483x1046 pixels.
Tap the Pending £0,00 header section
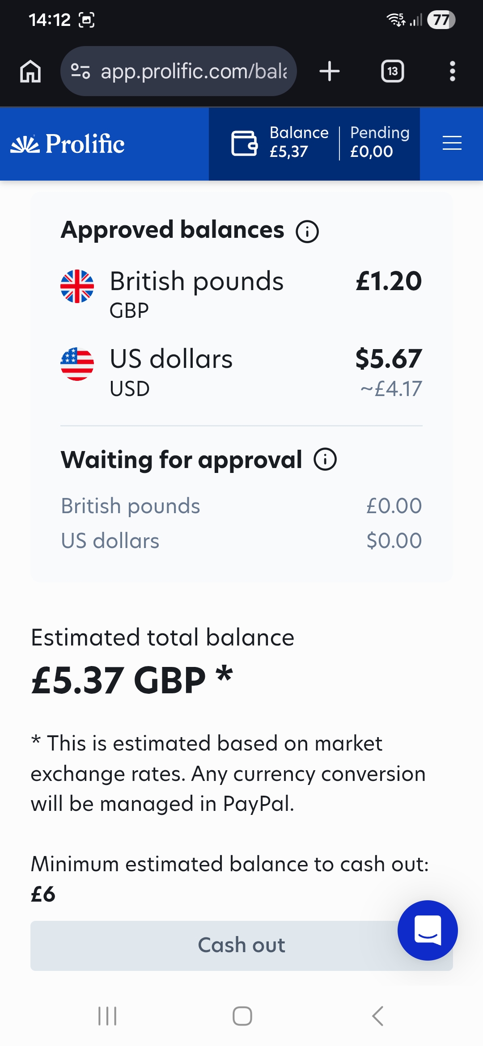[x=379, y=142]
